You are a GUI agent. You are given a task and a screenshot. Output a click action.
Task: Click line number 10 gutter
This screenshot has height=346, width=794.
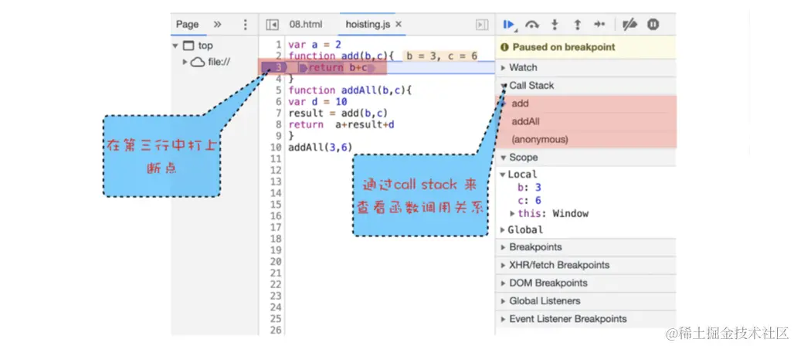click(x=276, y=148)
